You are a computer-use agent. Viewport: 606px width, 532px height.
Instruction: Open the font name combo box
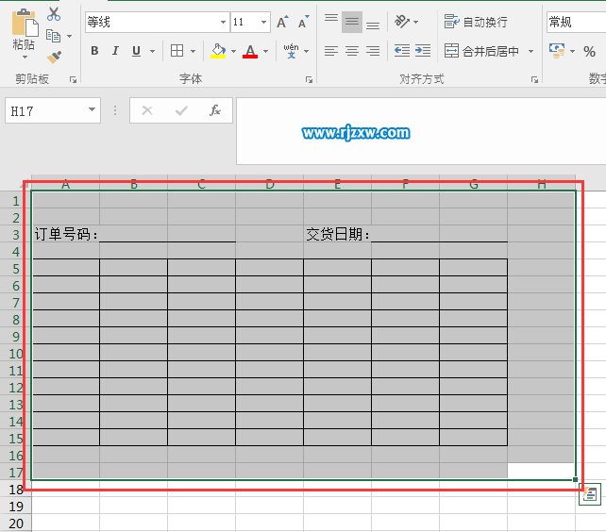pyautogui.click(x=157, y=22)
